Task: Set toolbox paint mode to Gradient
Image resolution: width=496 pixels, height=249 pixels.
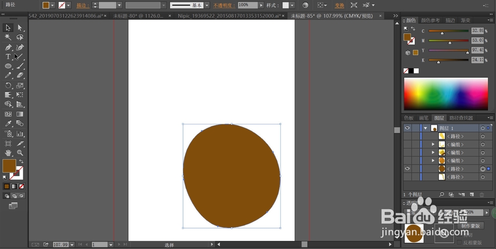Action: [14, 187]
